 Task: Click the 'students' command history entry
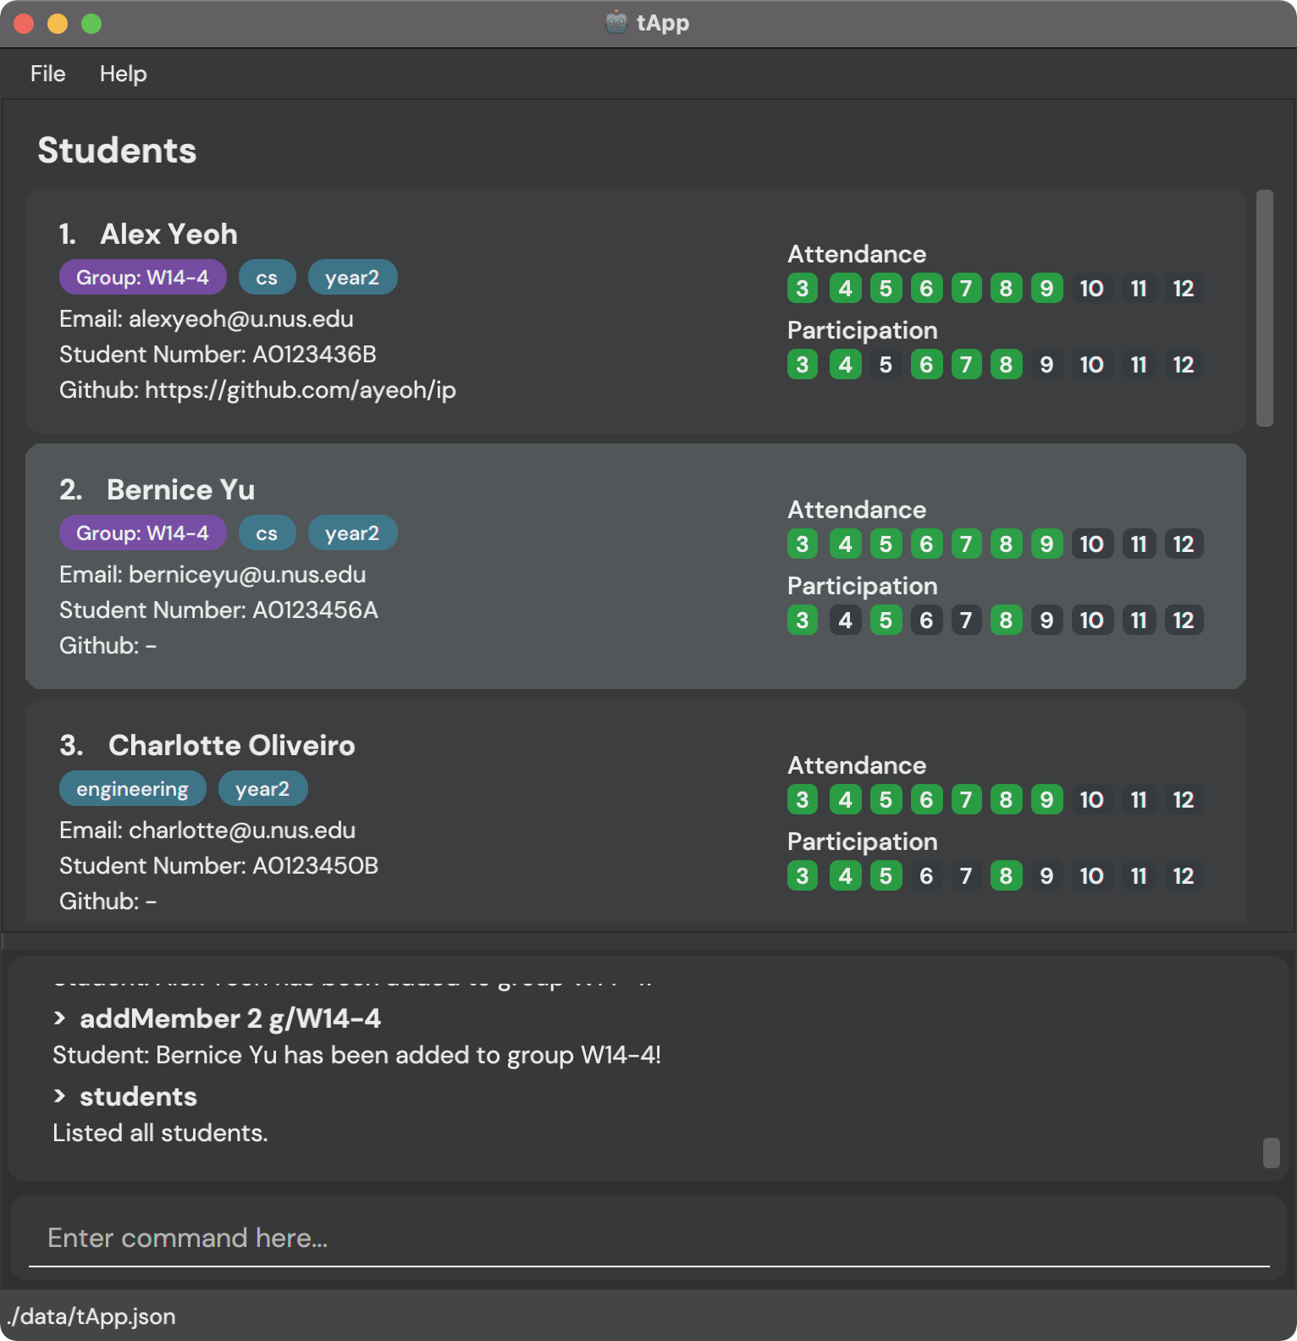click(138, 1096)
